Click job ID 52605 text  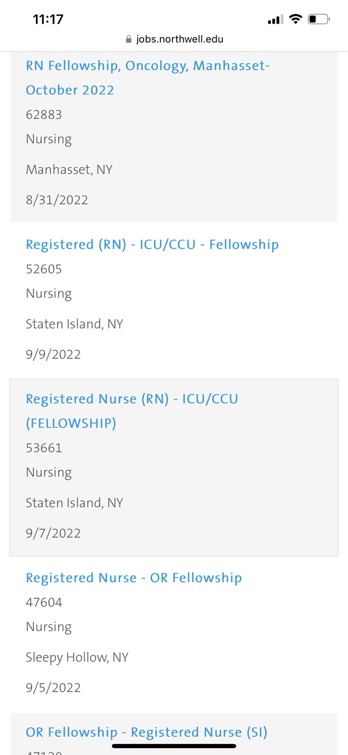(44, 269)
